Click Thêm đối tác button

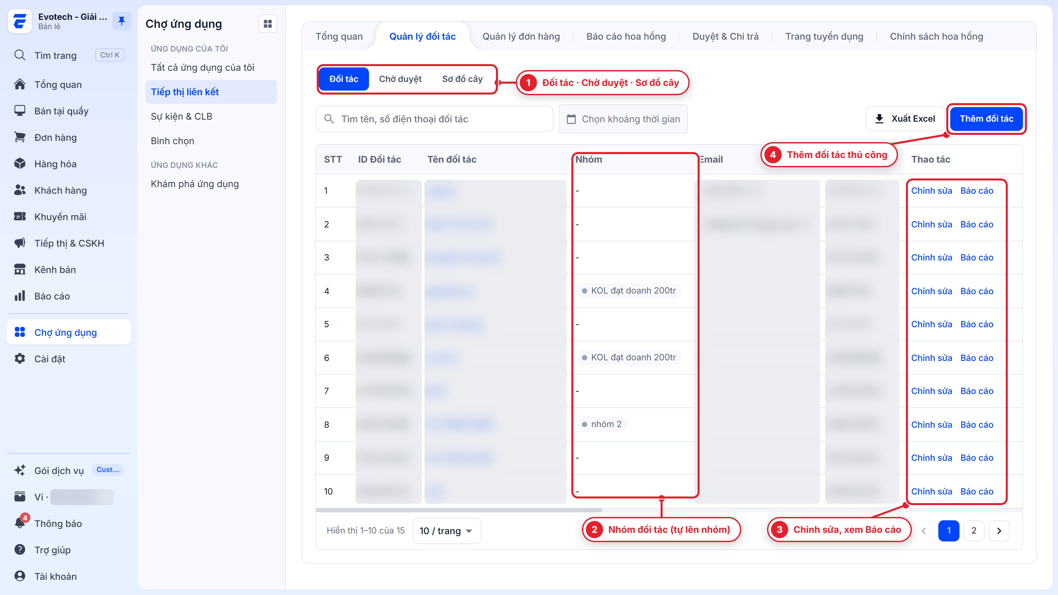click(986, 119)
